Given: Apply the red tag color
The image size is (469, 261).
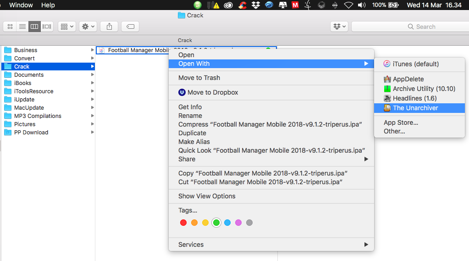Looking at the screenshot, I should point(183,223).
